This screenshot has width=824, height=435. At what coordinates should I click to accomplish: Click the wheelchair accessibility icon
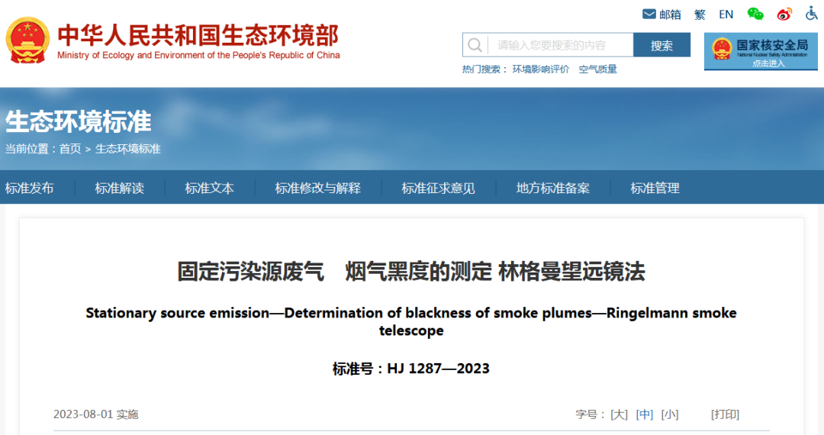811,14
